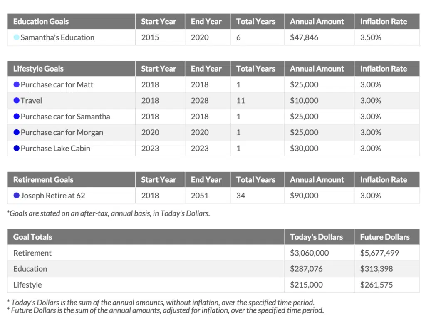This screenshot has width=426, height=320.
Task: Click the Travel goal row label
Action: point(31,101)
